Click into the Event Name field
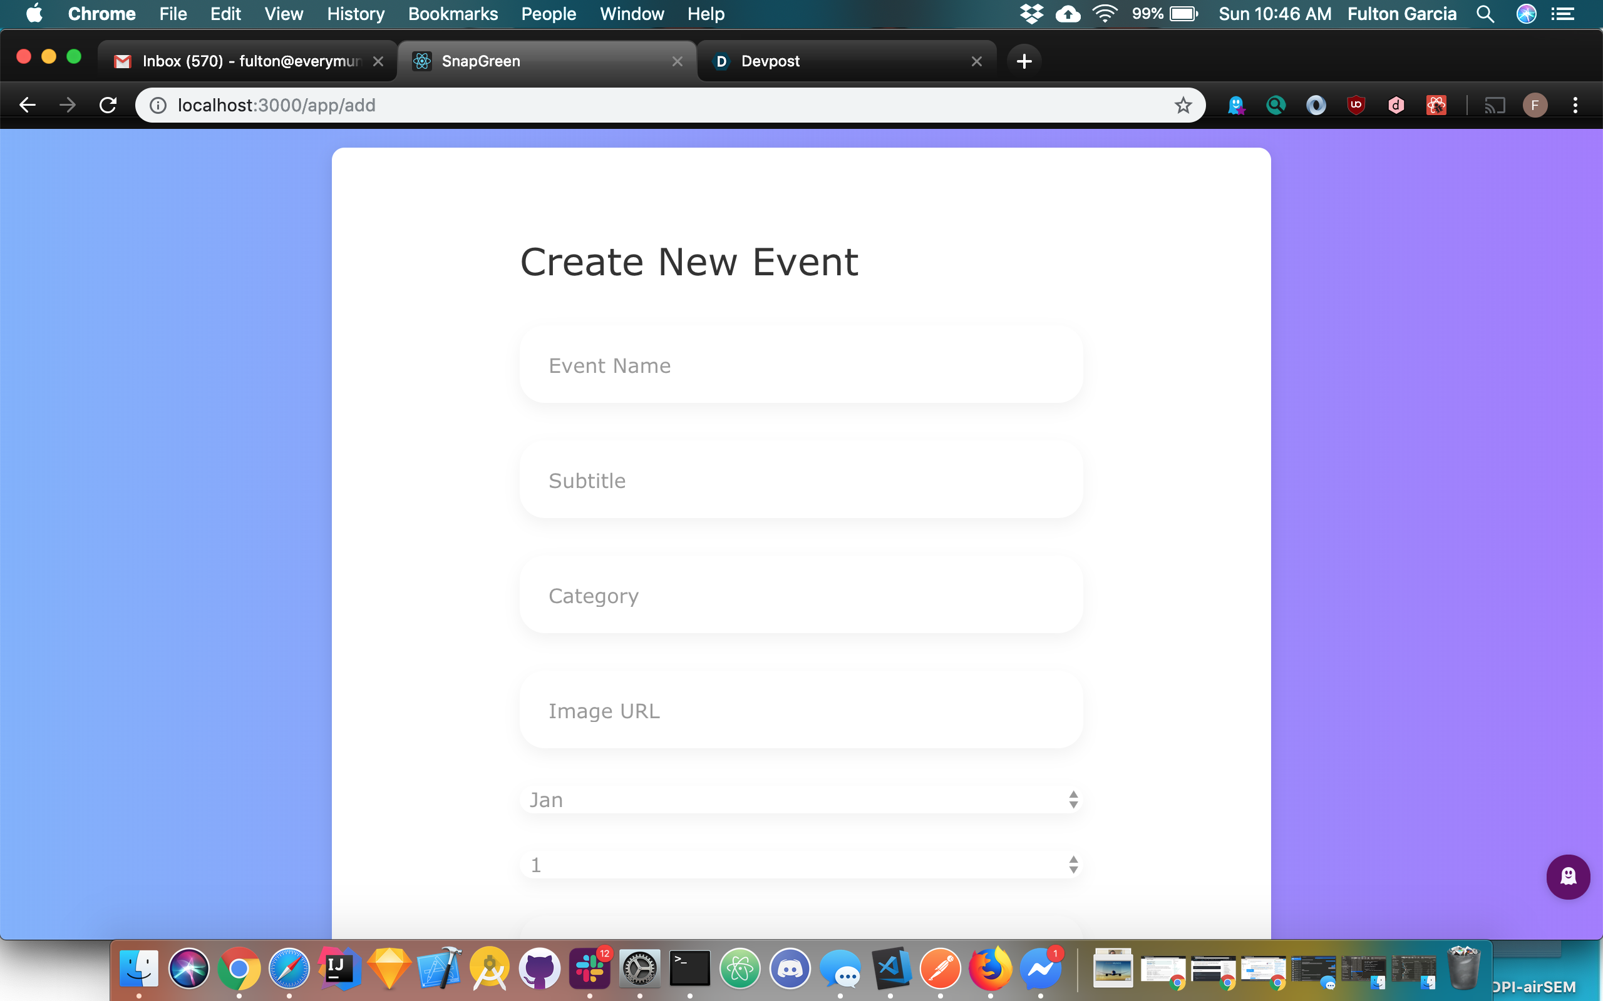 (801, 365)
